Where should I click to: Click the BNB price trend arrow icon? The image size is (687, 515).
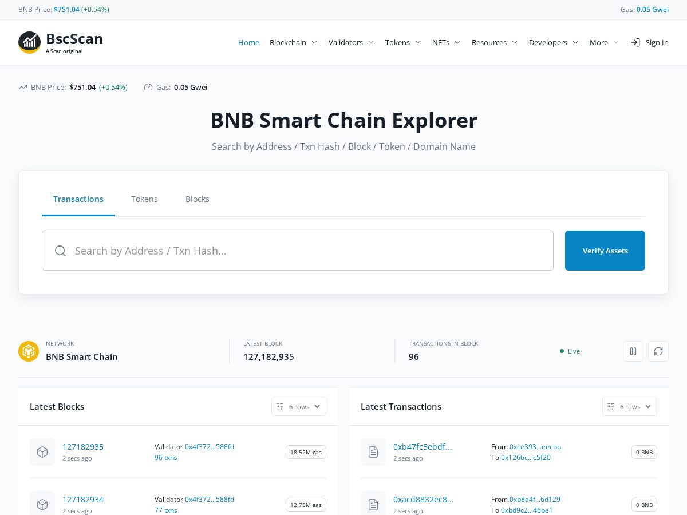23,87
